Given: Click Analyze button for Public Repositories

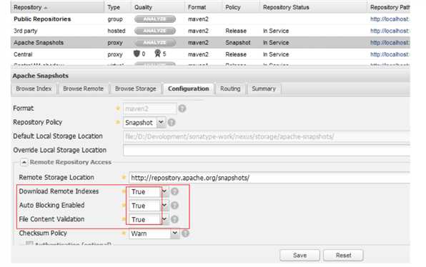Looking at the screenshot, I should click(155, 19).
